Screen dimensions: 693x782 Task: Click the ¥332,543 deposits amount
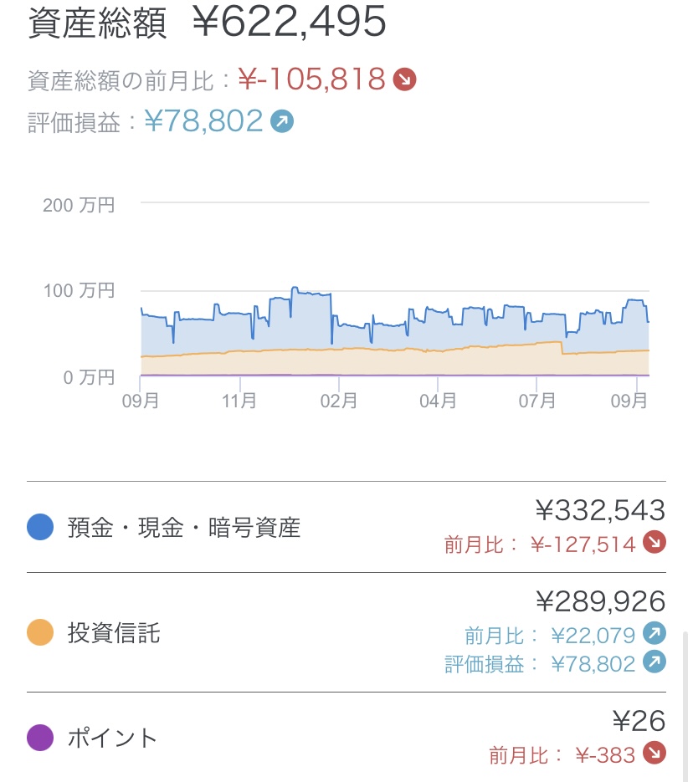[600, 510]
